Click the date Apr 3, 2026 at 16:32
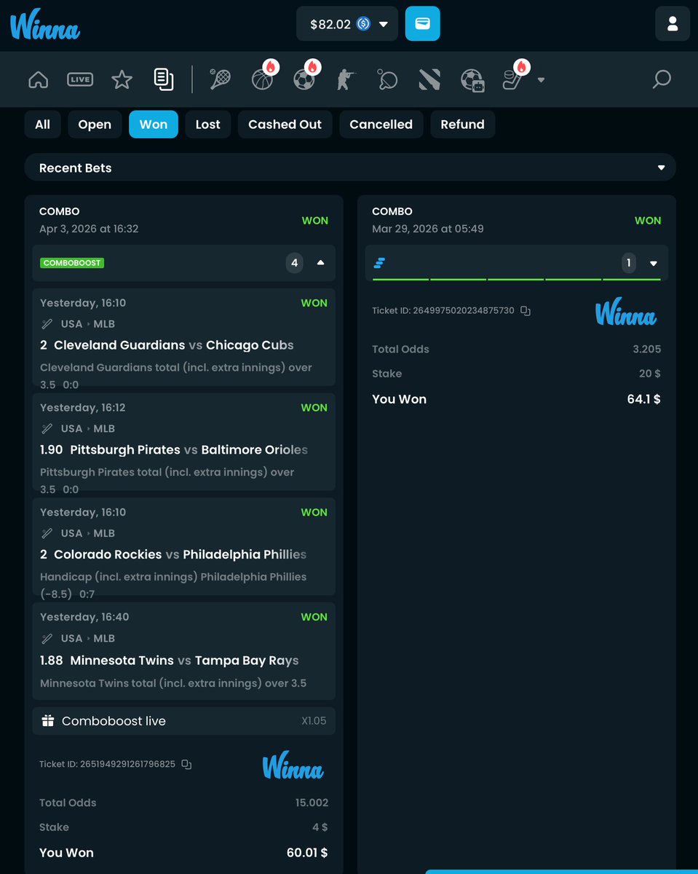Screen dimensions: 698x874 click(89, 229)
